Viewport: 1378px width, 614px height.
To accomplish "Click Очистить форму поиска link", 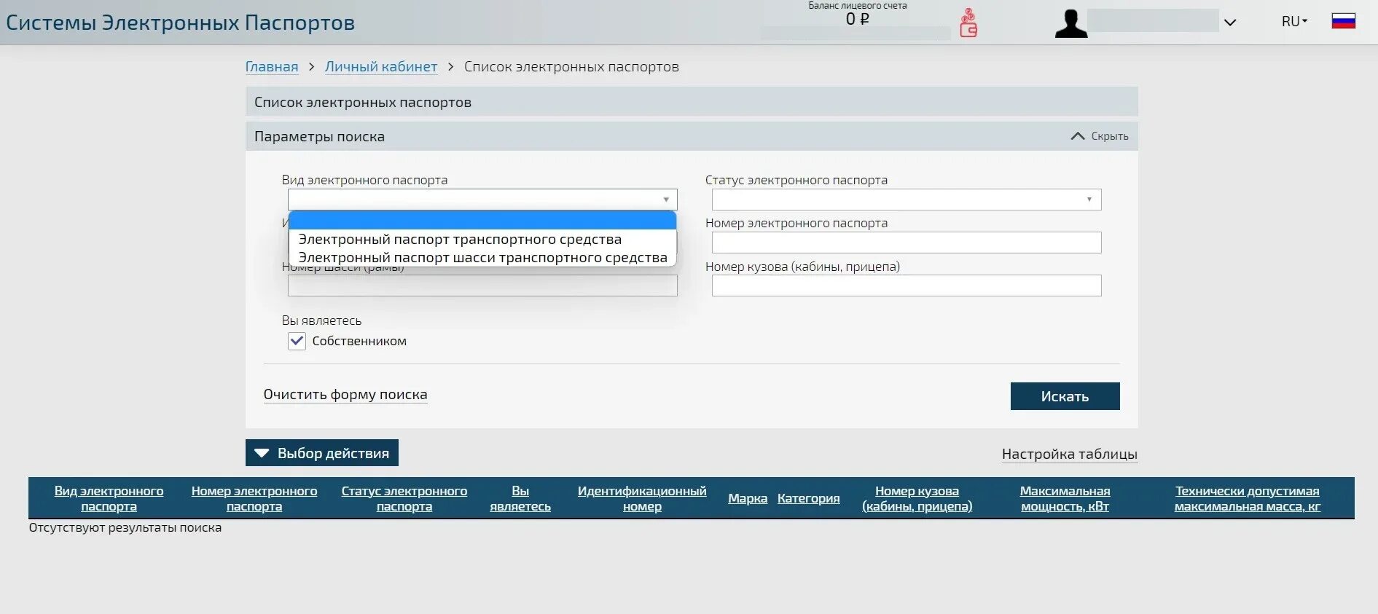I will (x=345, y=394).
